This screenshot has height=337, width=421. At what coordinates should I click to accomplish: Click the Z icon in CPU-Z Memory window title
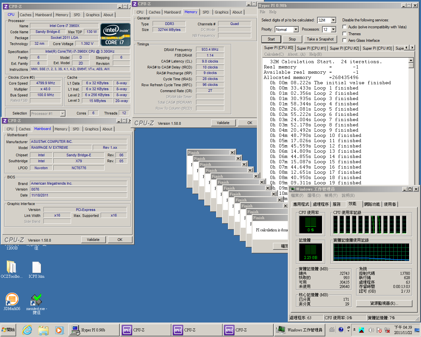[135, 4]
